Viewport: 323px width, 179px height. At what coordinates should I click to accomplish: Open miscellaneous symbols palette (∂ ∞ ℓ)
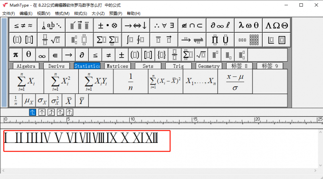pos(220,25)
